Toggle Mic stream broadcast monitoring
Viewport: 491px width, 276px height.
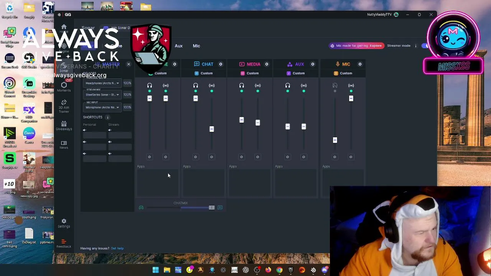click(x=351, y=85)
